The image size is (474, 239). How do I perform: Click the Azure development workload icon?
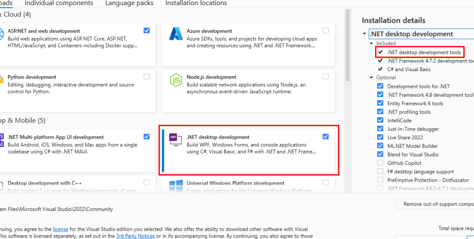(x=176, y=34)
